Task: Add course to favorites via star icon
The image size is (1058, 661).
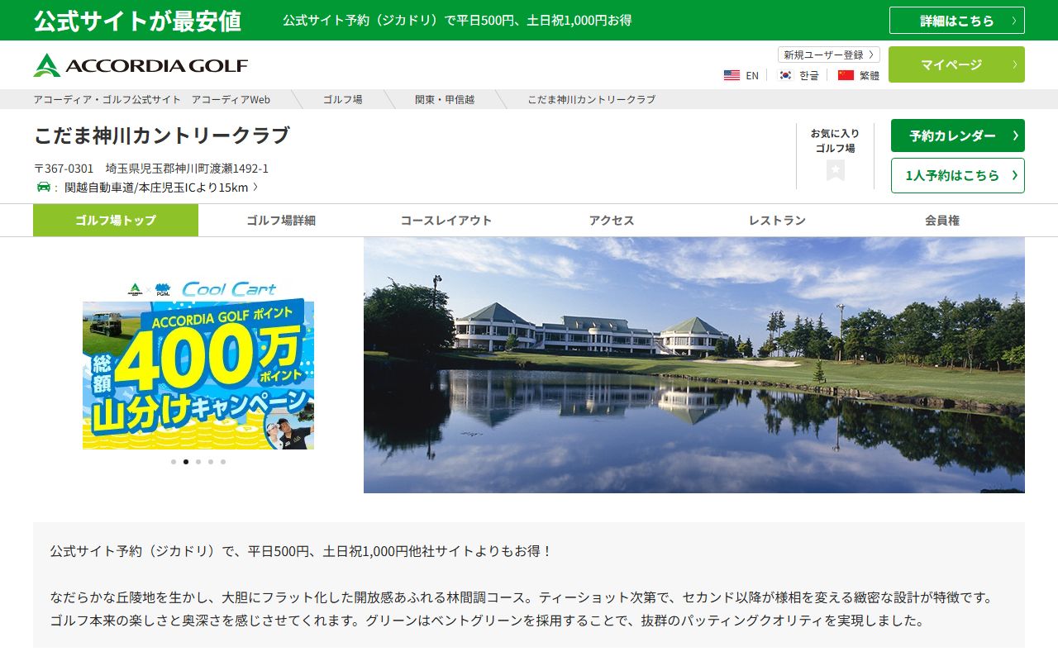Action: (836, 170)
